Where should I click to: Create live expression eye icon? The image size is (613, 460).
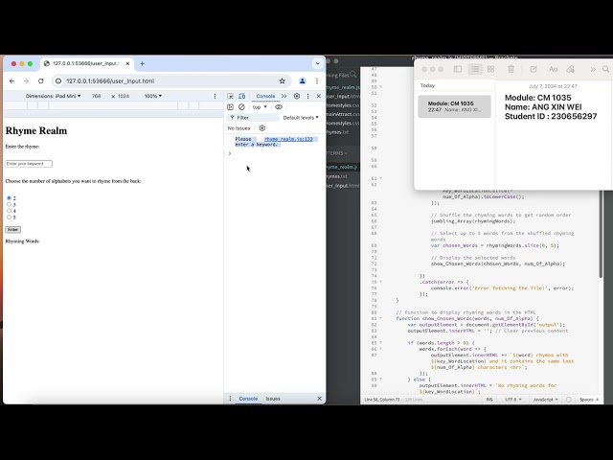279,106
